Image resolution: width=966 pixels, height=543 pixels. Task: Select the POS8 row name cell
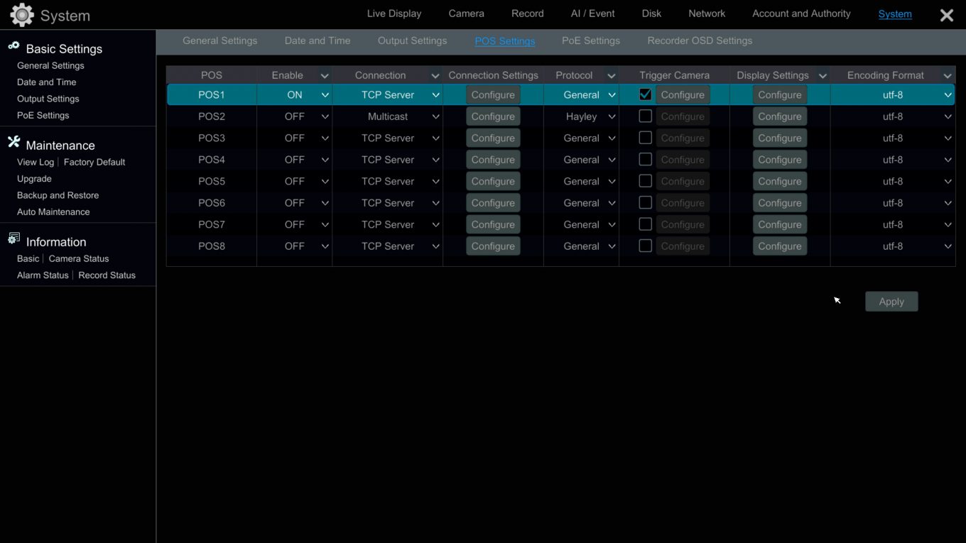pyautogui.click(x=212, y=246)
